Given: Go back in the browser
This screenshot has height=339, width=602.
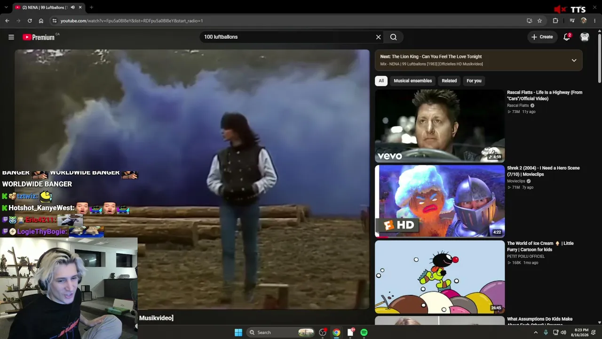Looking at the screenshot, I should click(7, 21).
